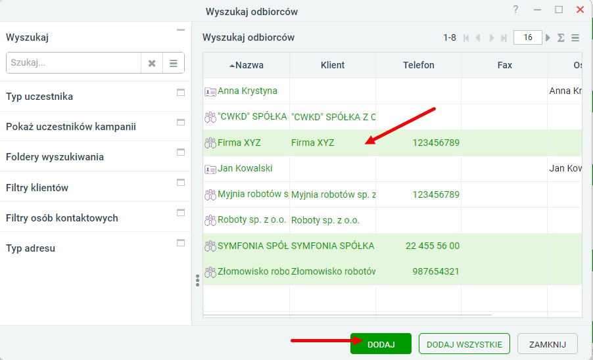Go to previous page of results
The width and height of the screenshot is (593, 360).
click(479, 38)
